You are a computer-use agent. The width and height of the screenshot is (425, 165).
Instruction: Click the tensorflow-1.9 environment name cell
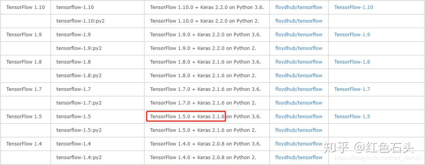(x=74, y=34)
